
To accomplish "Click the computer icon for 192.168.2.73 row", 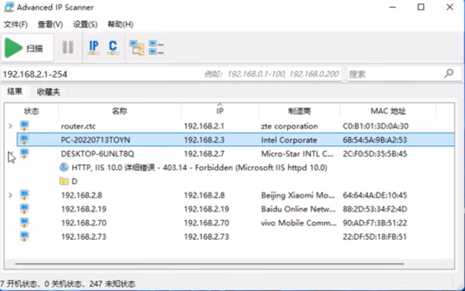I will point(25,236).
